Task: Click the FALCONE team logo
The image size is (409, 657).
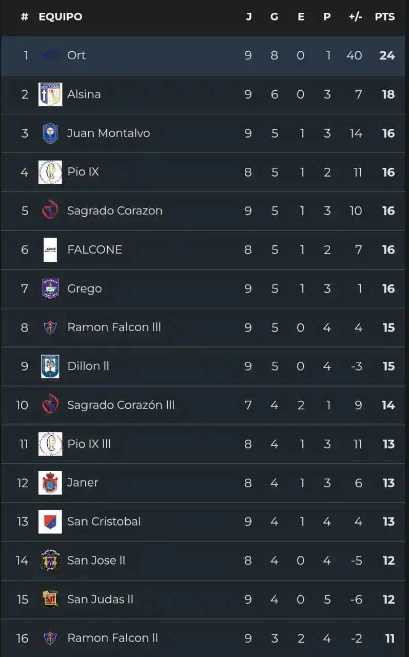Action: pyautogui.click(x=50, y=250)
